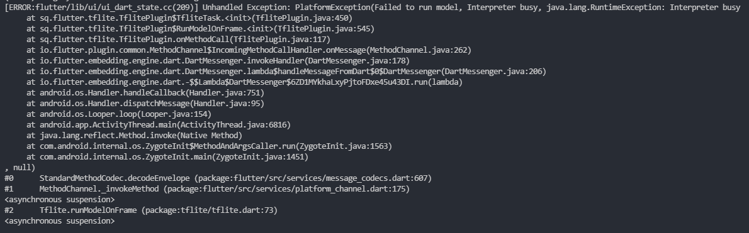This screenshot has height=233, width=749.
Task: Click the Handler.java:751 handleCallback reference
Action: (225, 93)
